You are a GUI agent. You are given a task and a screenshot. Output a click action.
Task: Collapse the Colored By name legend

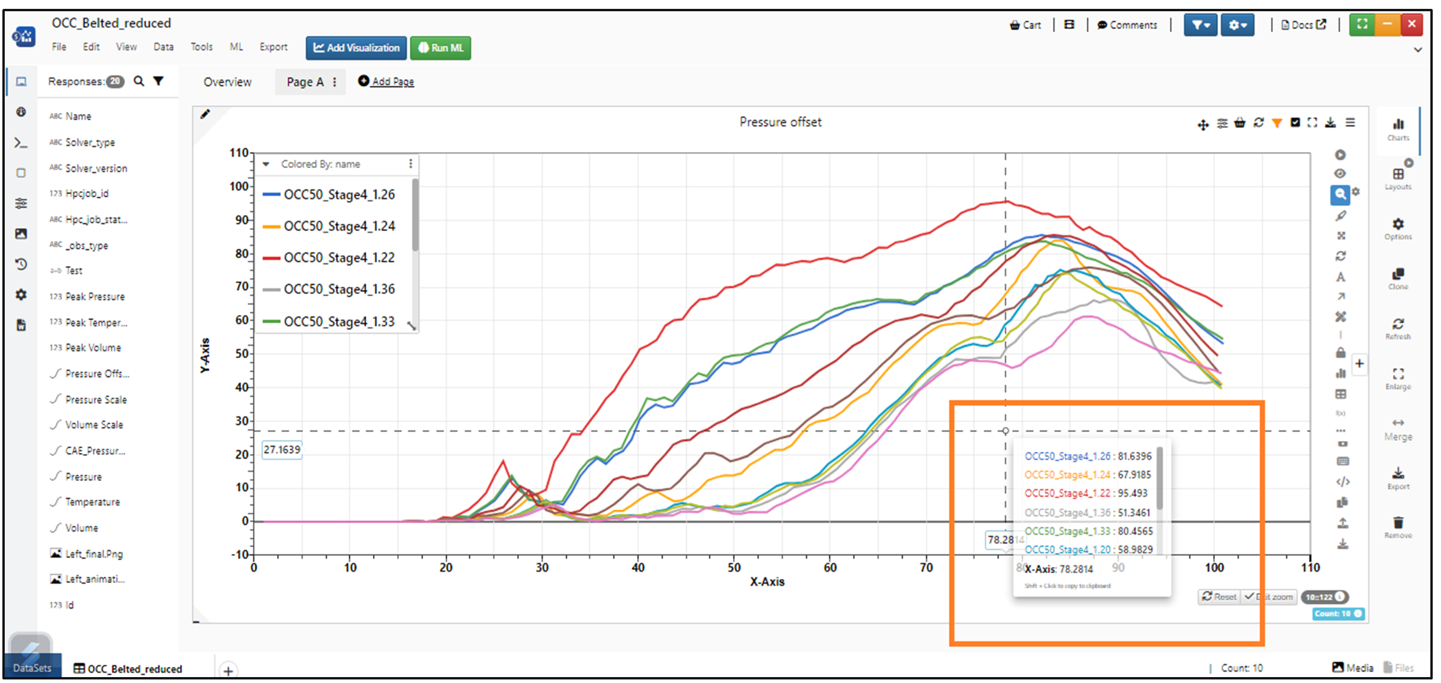tap(266, 164)
